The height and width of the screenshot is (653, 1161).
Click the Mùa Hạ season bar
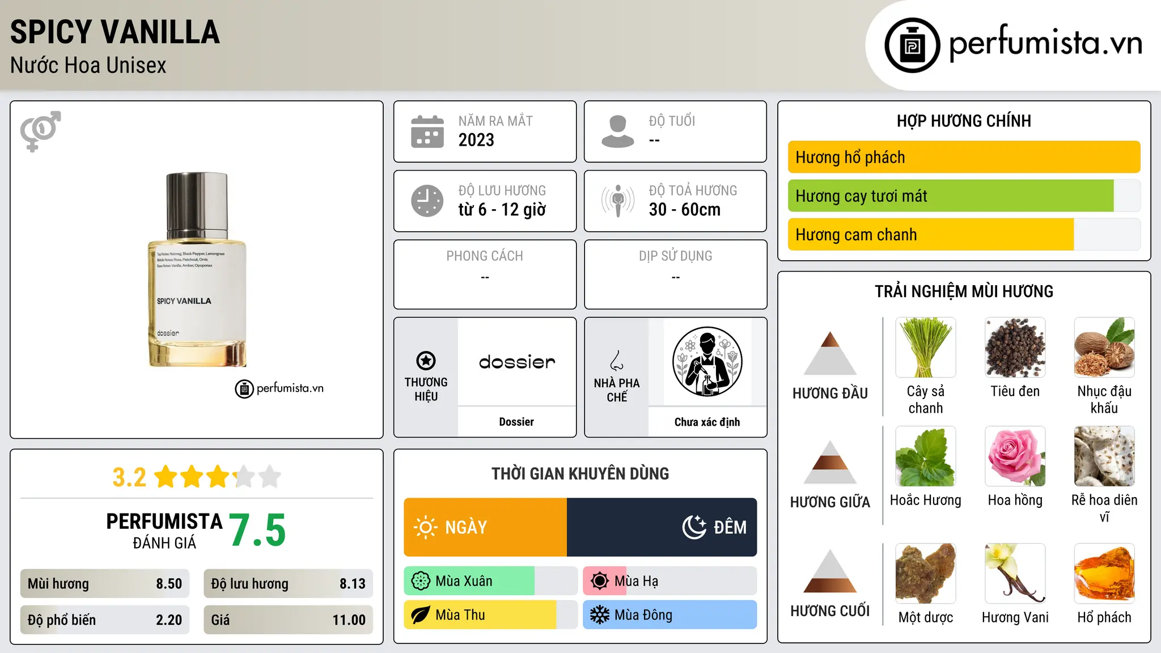pyautogui.click(x=670, y=581)
